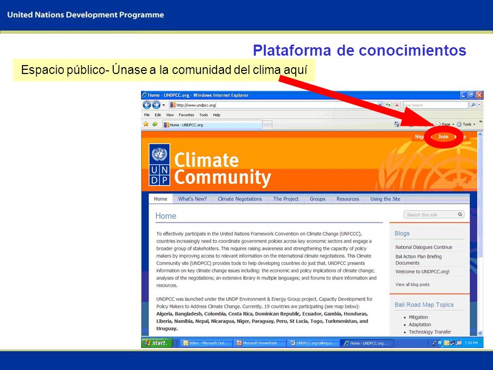Click the Live Search magnifier button
The height and width of the screenshot is (370, 493).
coord(473,105)
